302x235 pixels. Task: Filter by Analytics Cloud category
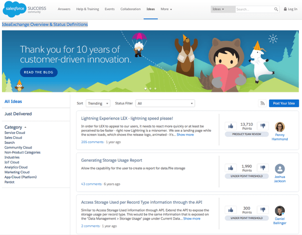tap(16, 167)
